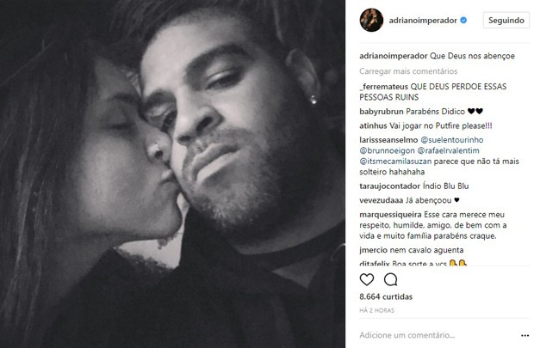The width and height of the screenshot is (534, 348).
Task: Click the HÁ 2 HORAS timestamp
Action: [x=376, y=310]
